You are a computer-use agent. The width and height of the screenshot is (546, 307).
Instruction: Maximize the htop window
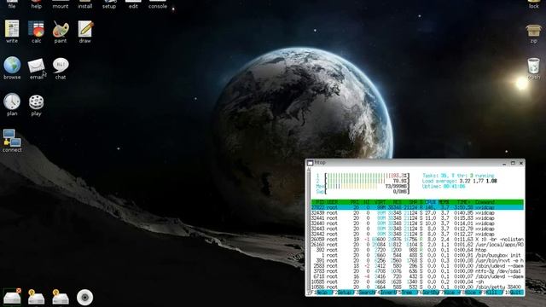513,163
